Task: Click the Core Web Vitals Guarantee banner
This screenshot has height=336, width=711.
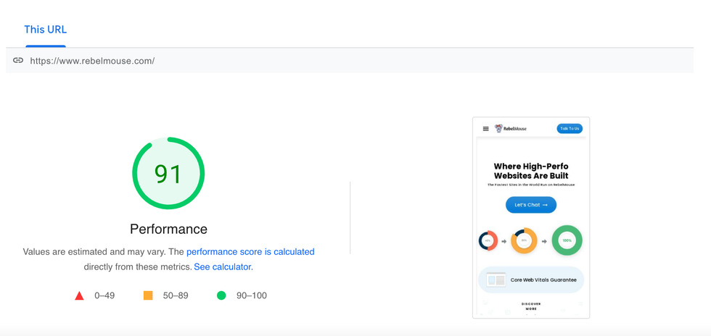Action: pyautogui.click(x=531, y=280)
